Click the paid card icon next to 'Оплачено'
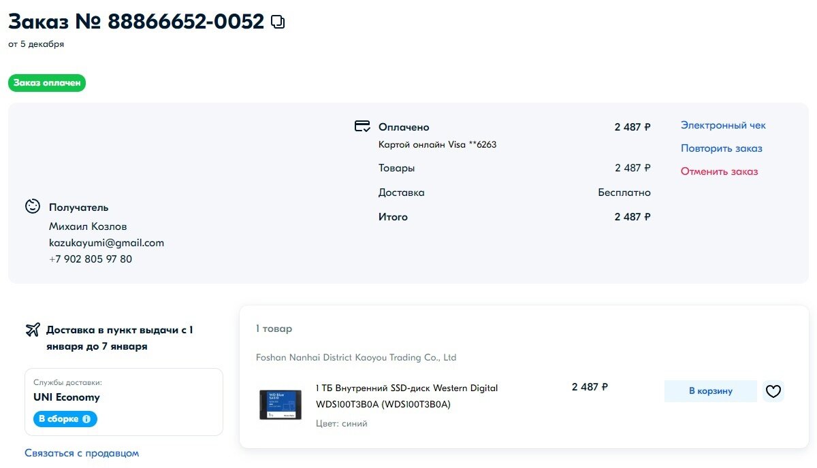 (362, 127)
